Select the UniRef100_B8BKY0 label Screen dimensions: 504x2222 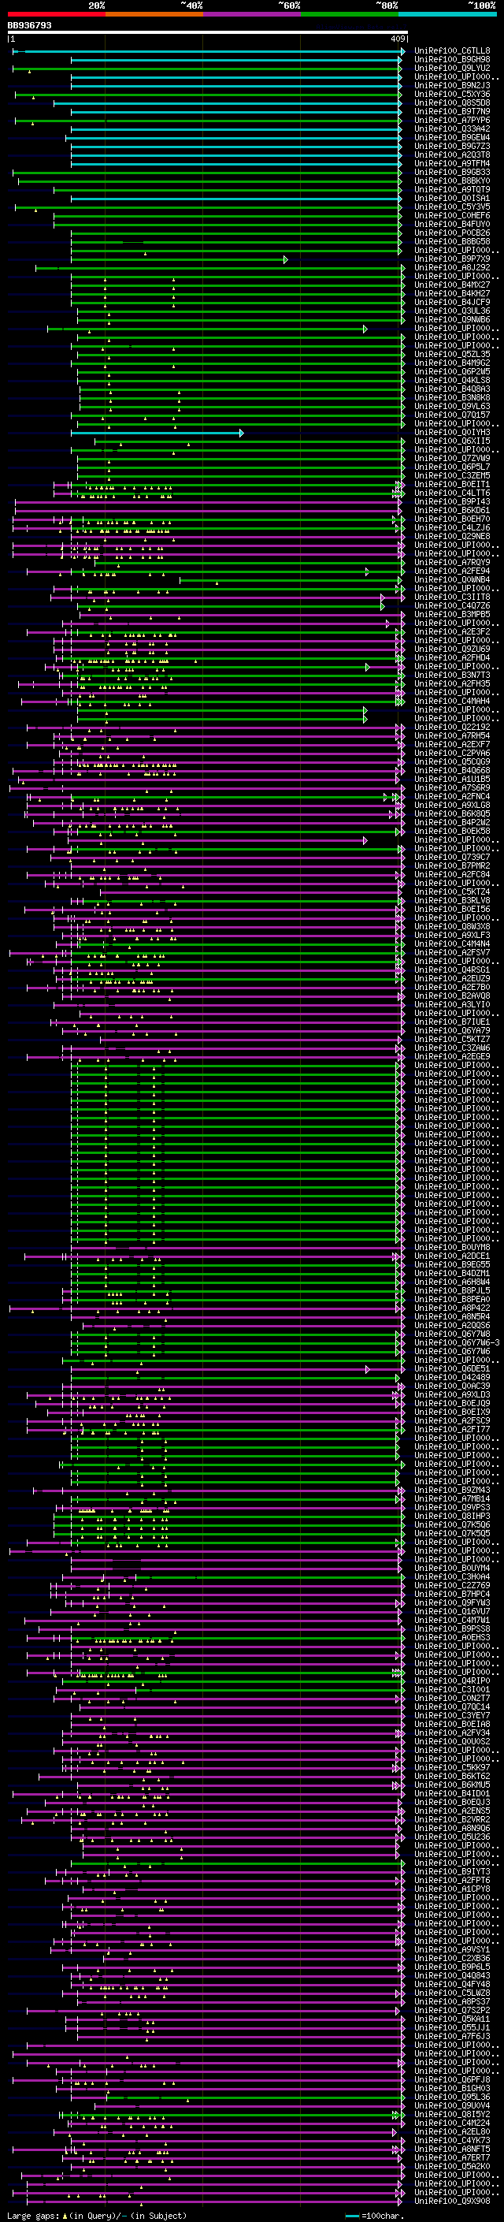[x=452, y=181]
